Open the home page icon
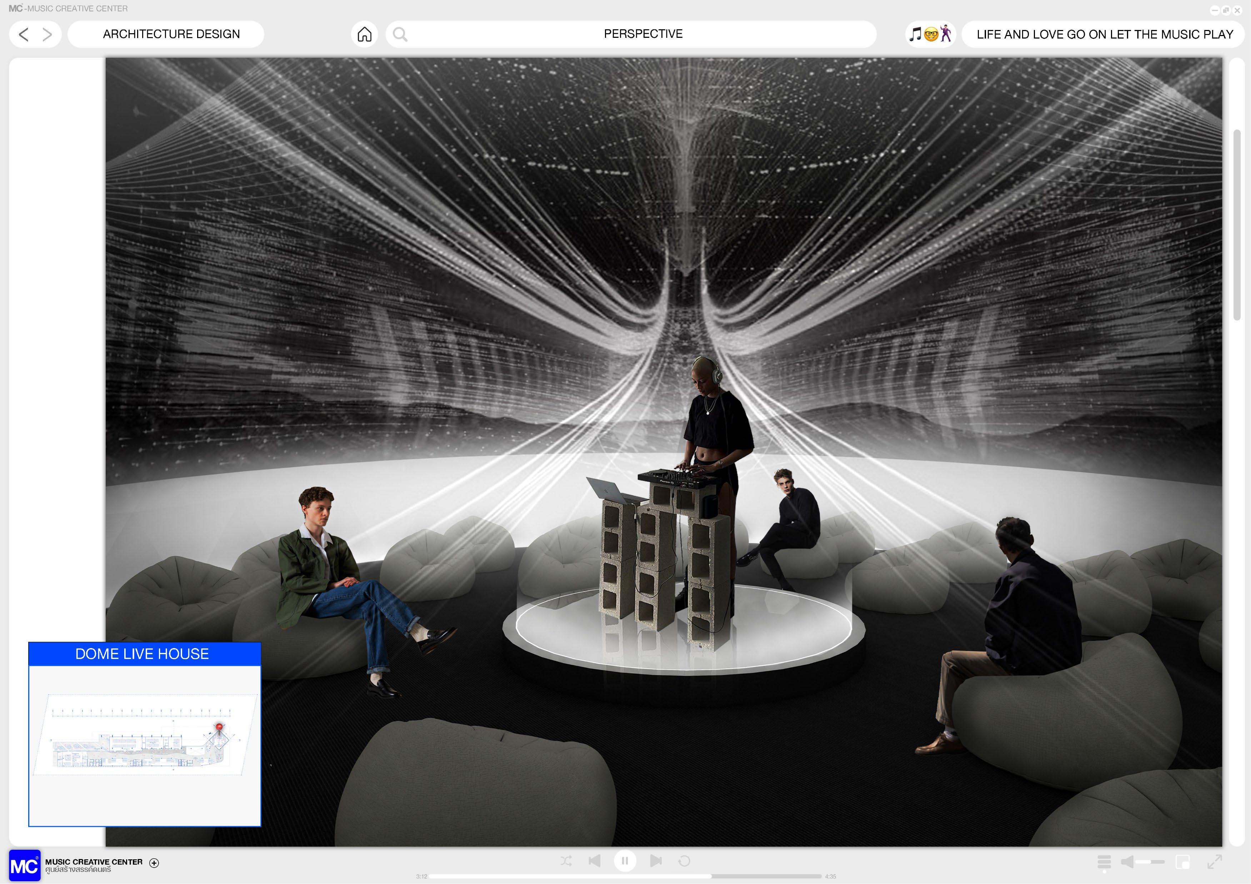 (x=365, y=34)
